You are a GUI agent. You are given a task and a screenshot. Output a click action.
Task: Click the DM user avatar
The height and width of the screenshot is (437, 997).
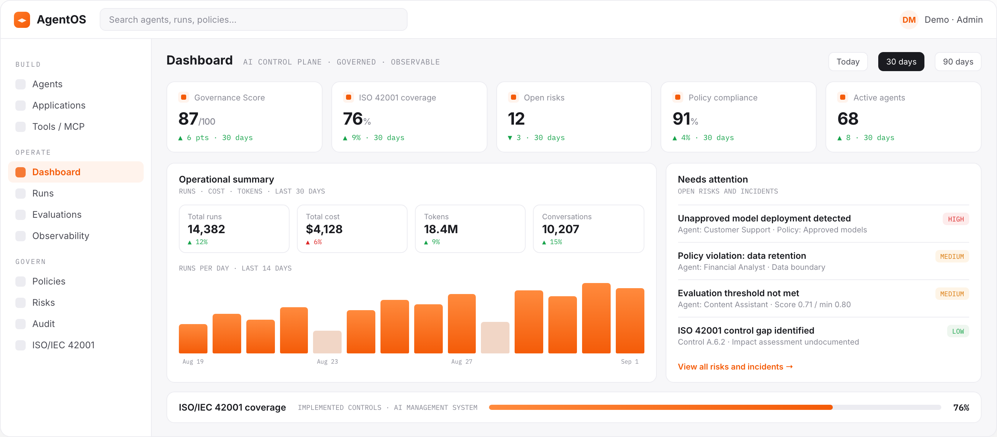click(909, 20)
